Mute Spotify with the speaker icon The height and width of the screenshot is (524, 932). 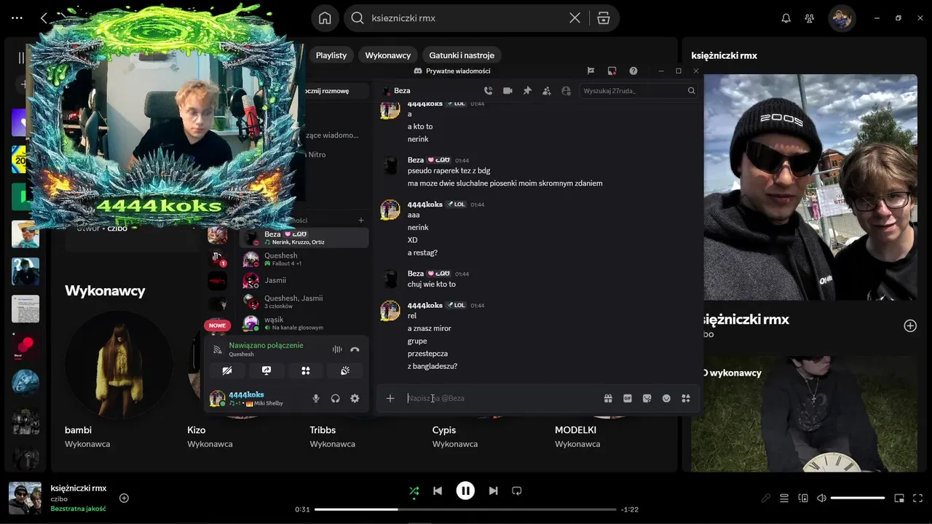click(x=822, y=498)
